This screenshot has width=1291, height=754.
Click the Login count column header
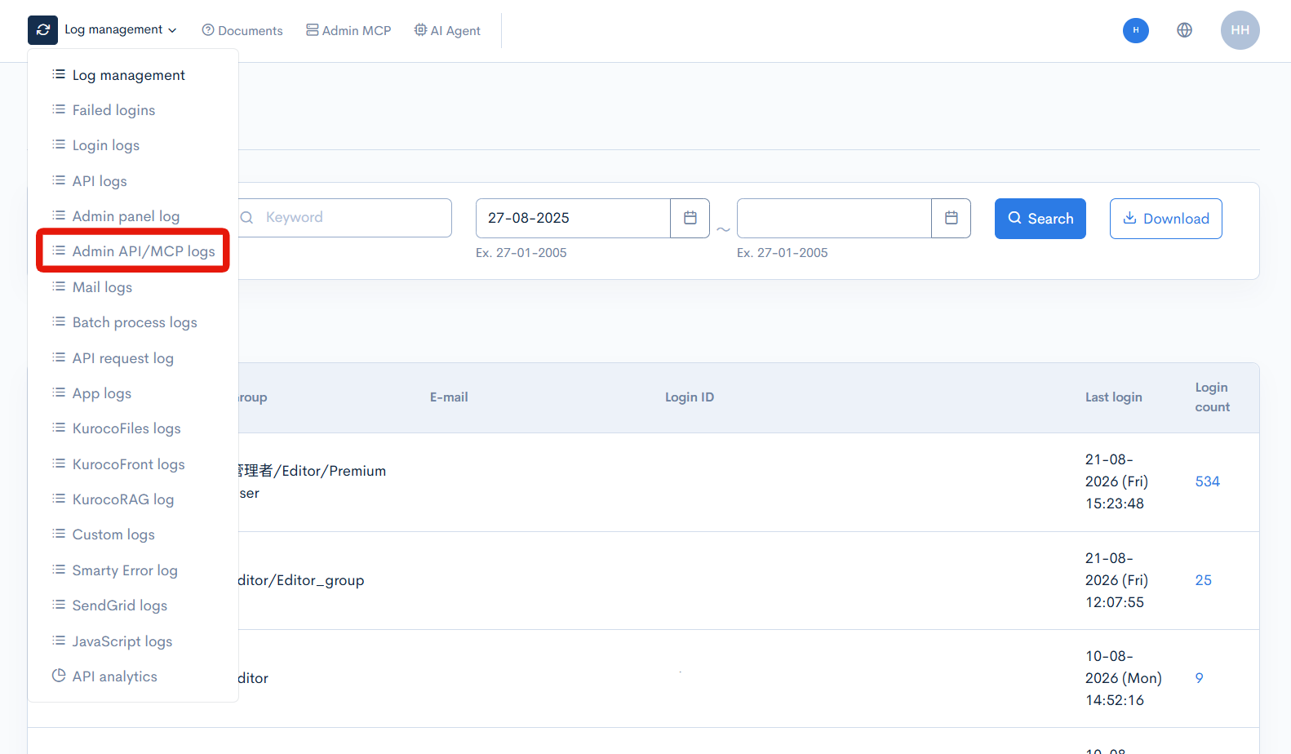pos(1213,397)
